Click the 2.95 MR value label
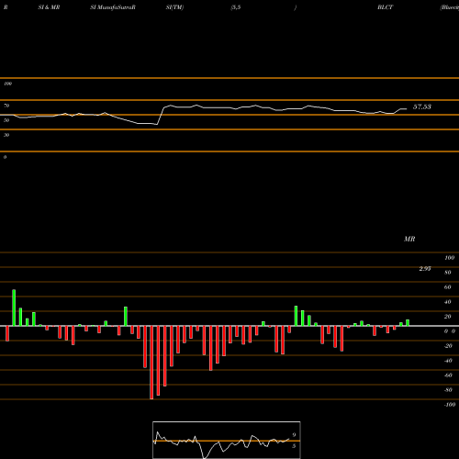The width and height of the screenshot is (459, 459). (x=425, y=269)
